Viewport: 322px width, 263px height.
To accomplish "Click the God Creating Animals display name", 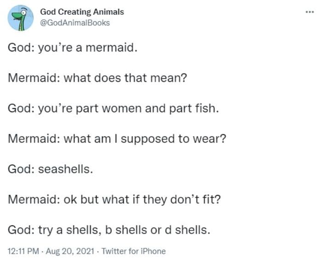I will [82, 12].
